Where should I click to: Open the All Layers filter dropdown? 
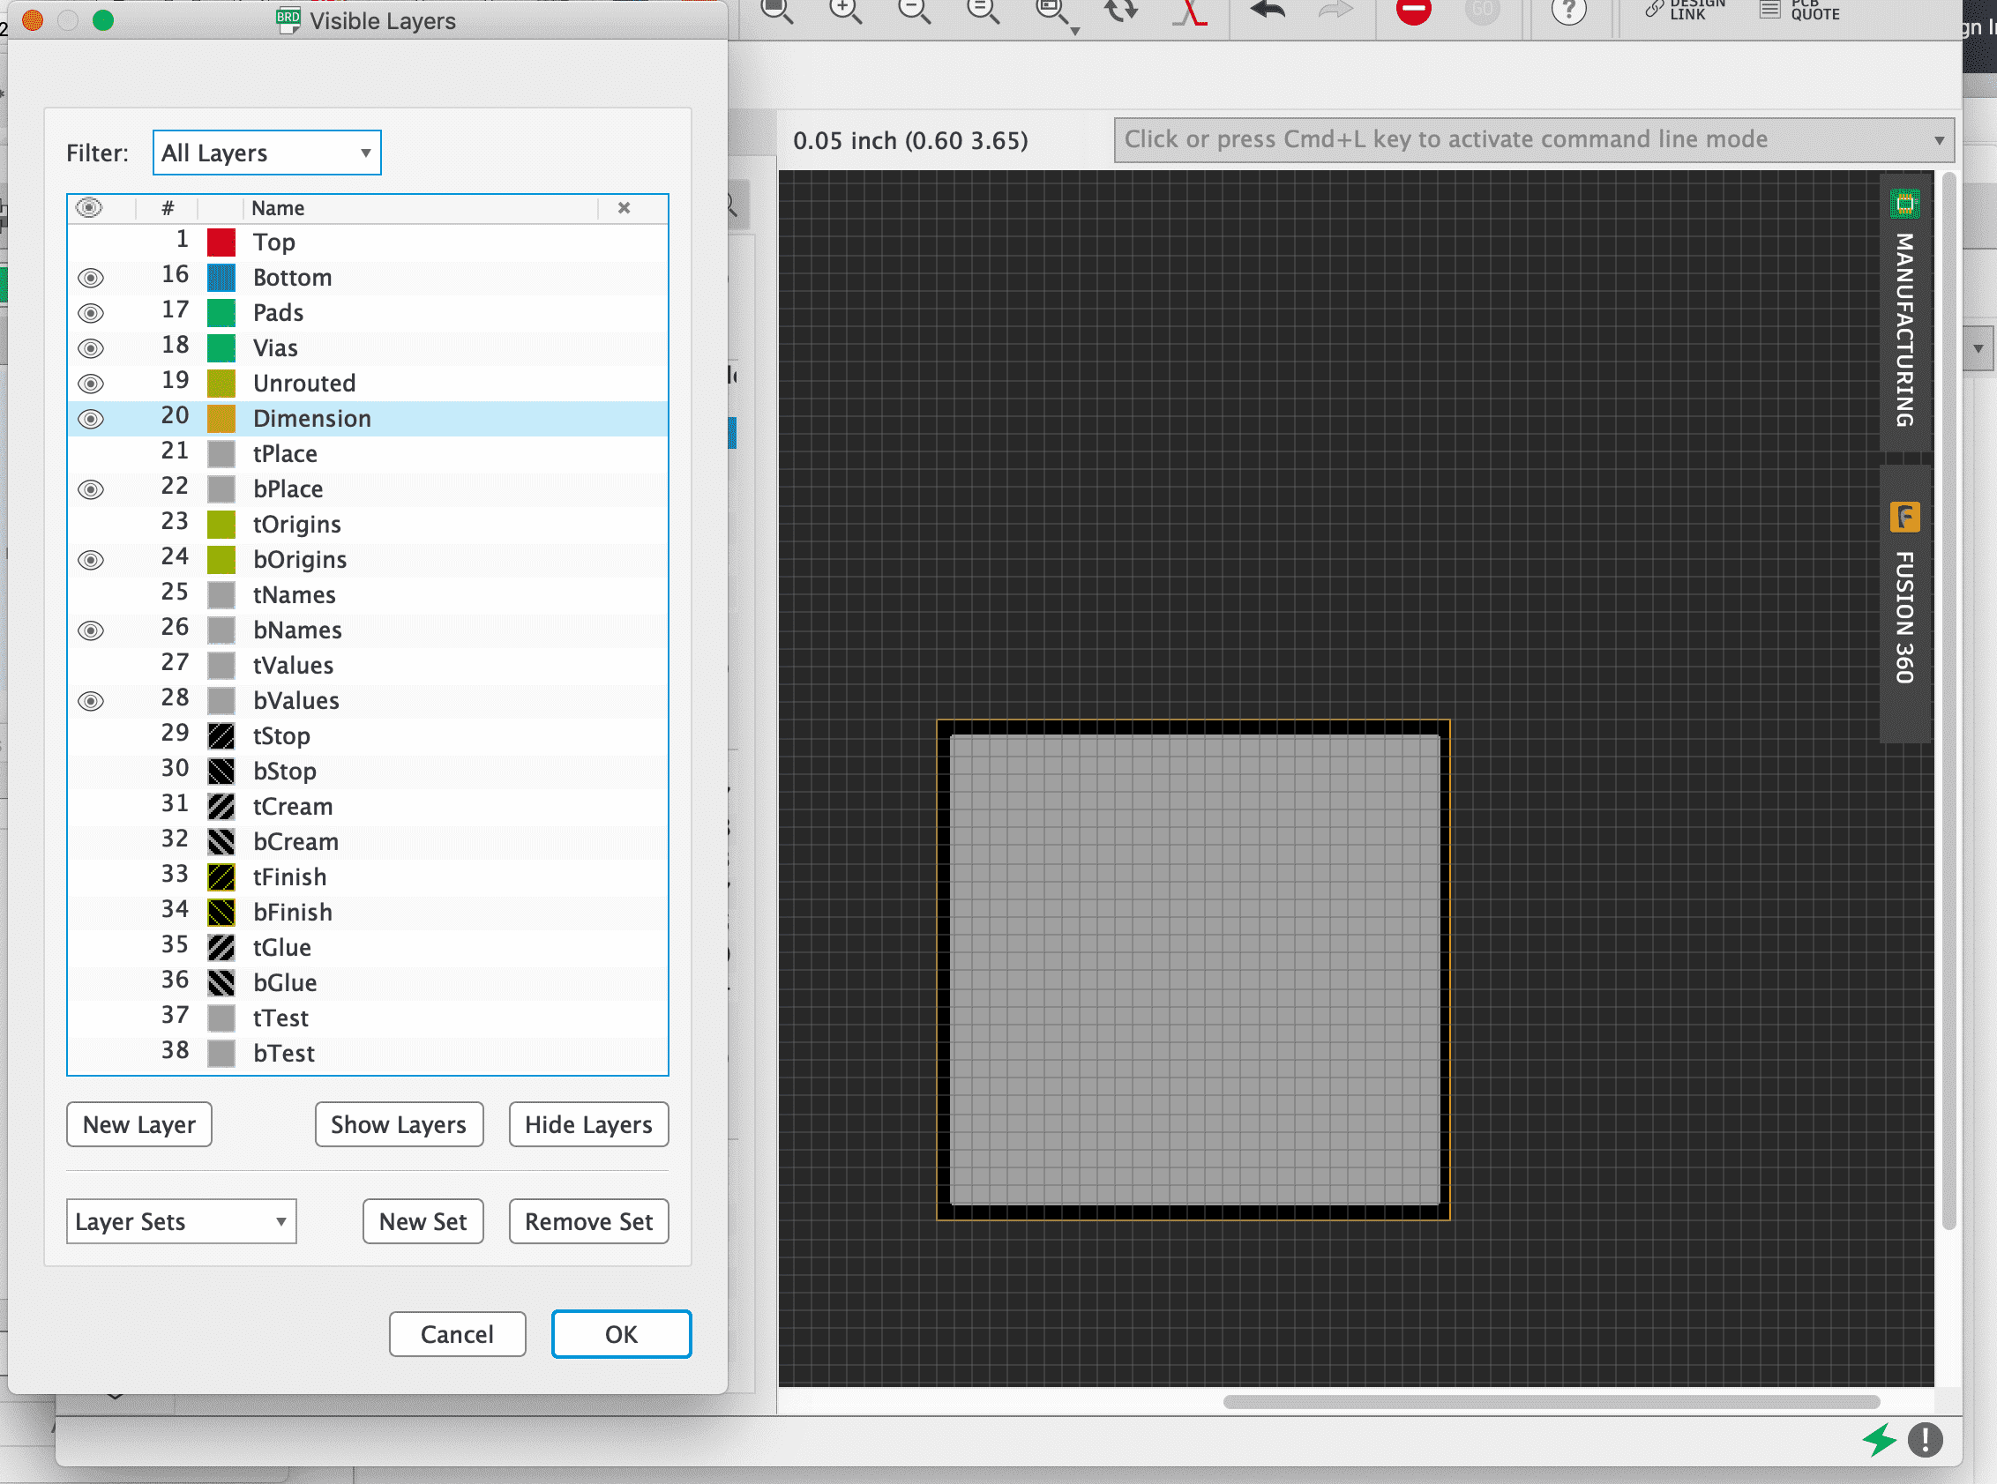pyautogui.click(x=267, y=153)
